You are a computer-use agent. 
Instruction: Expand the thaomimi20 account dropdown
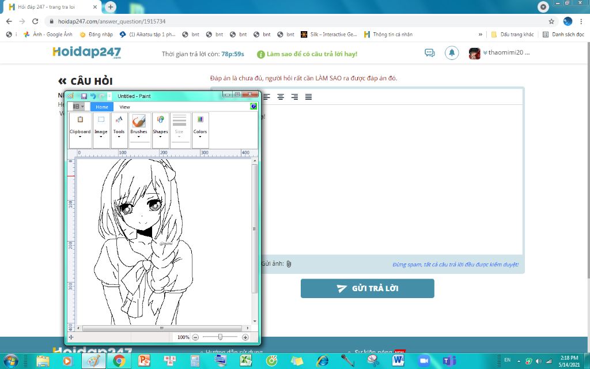pos(506,52)
